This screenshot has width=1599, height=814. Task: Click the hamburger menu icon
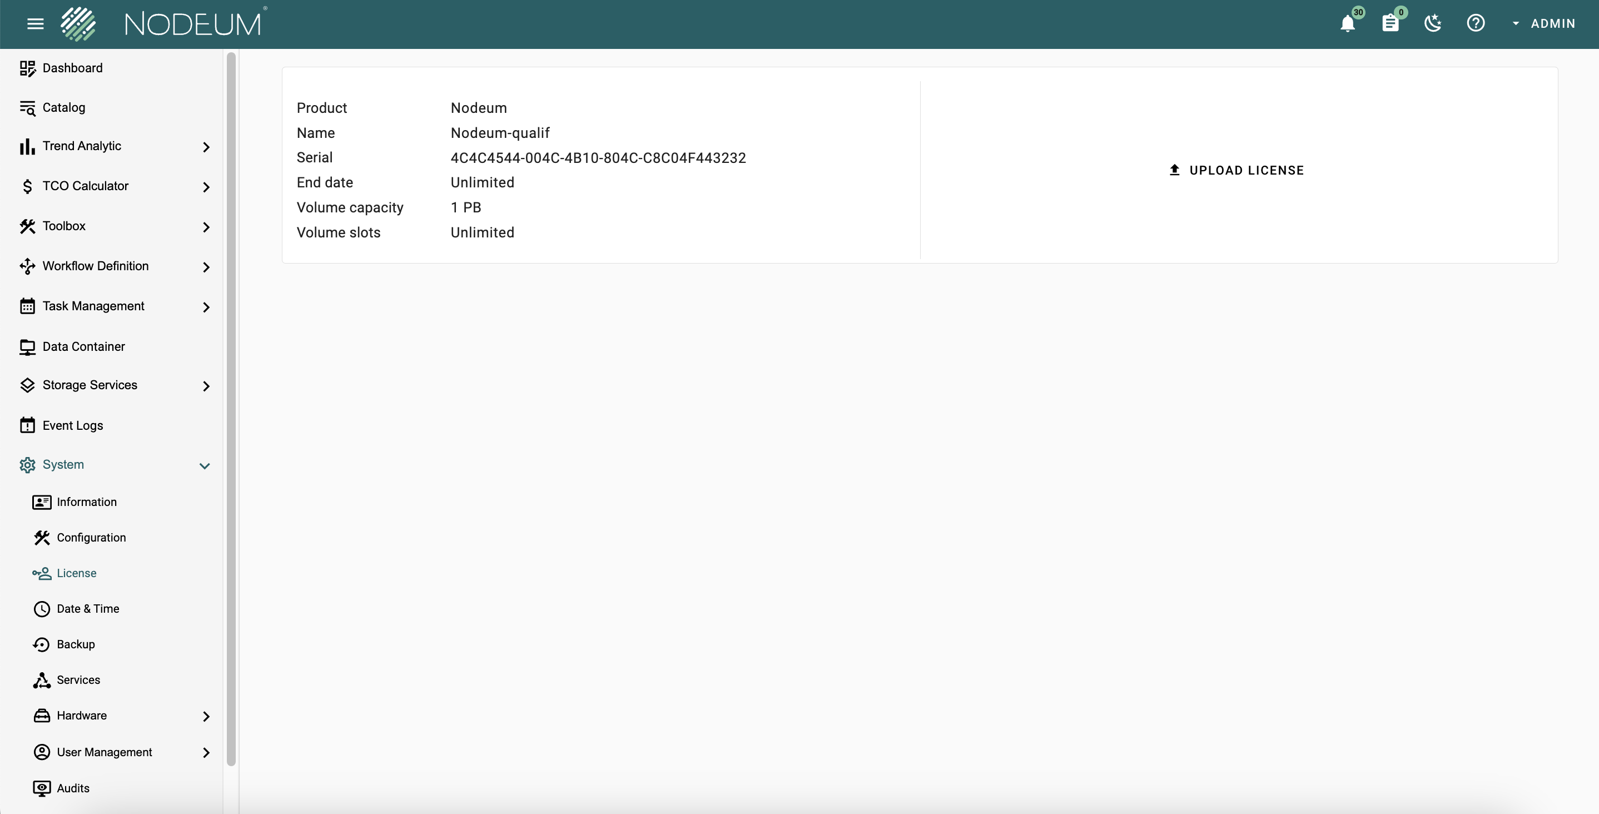click(x=36, y=23)
